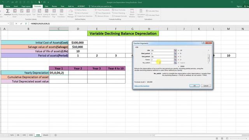Switch to the View ribbon tab
The image size is (249, 140).
pyautogui.click(x=63, y=6)
